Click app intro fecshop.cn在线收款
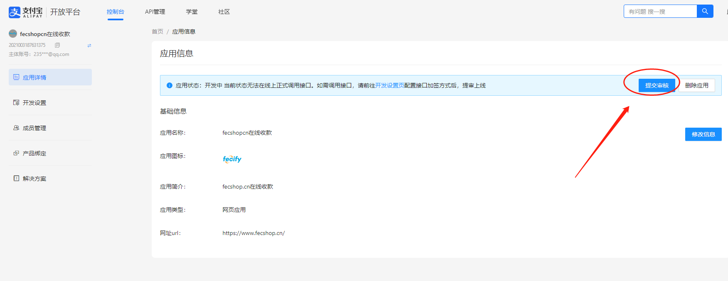 (x=248, y=187)
